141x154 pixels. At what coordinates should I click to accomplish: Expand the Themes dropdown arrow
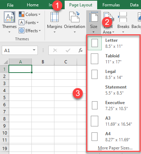pyautogui.click(x=9, y=32)
